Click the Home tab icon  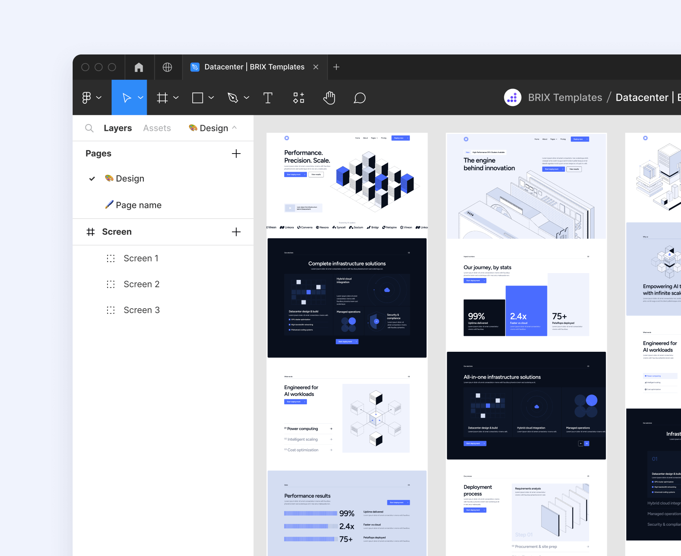pos(139,67)
